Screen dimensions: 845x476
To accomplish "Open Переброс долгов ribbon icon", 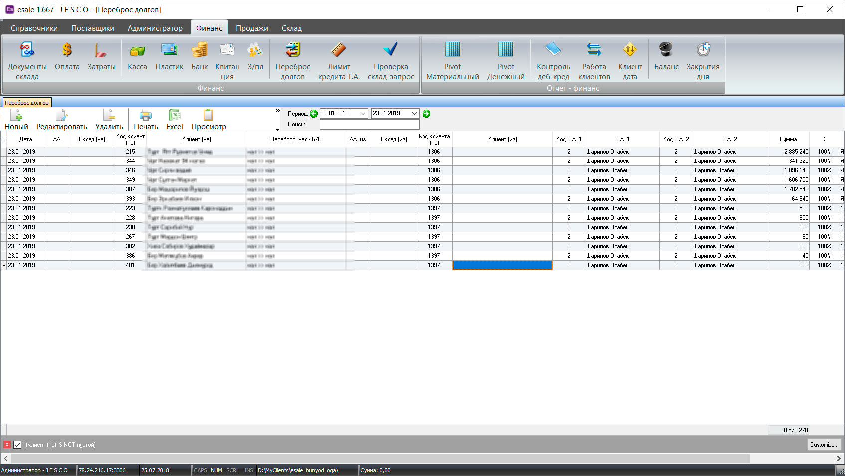I will [293, 60].
